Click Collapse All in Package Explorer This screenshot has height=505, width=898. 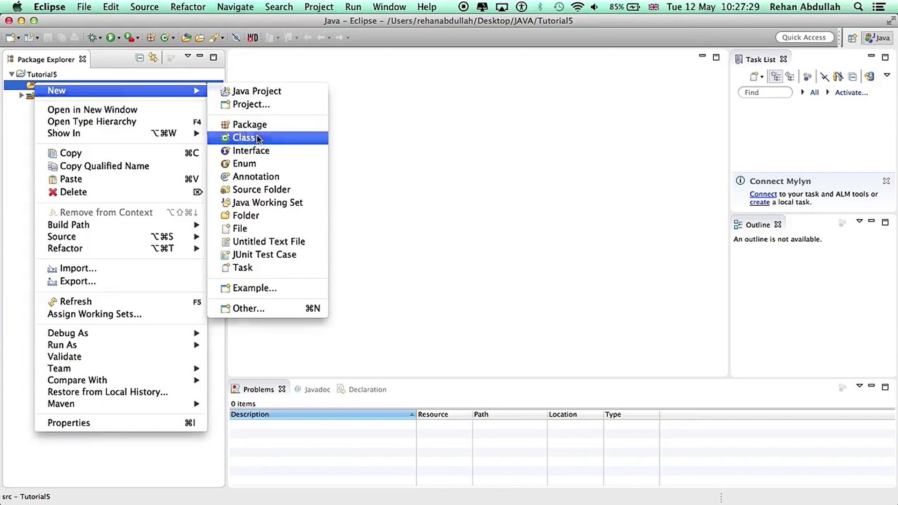[x=139, y=57]
